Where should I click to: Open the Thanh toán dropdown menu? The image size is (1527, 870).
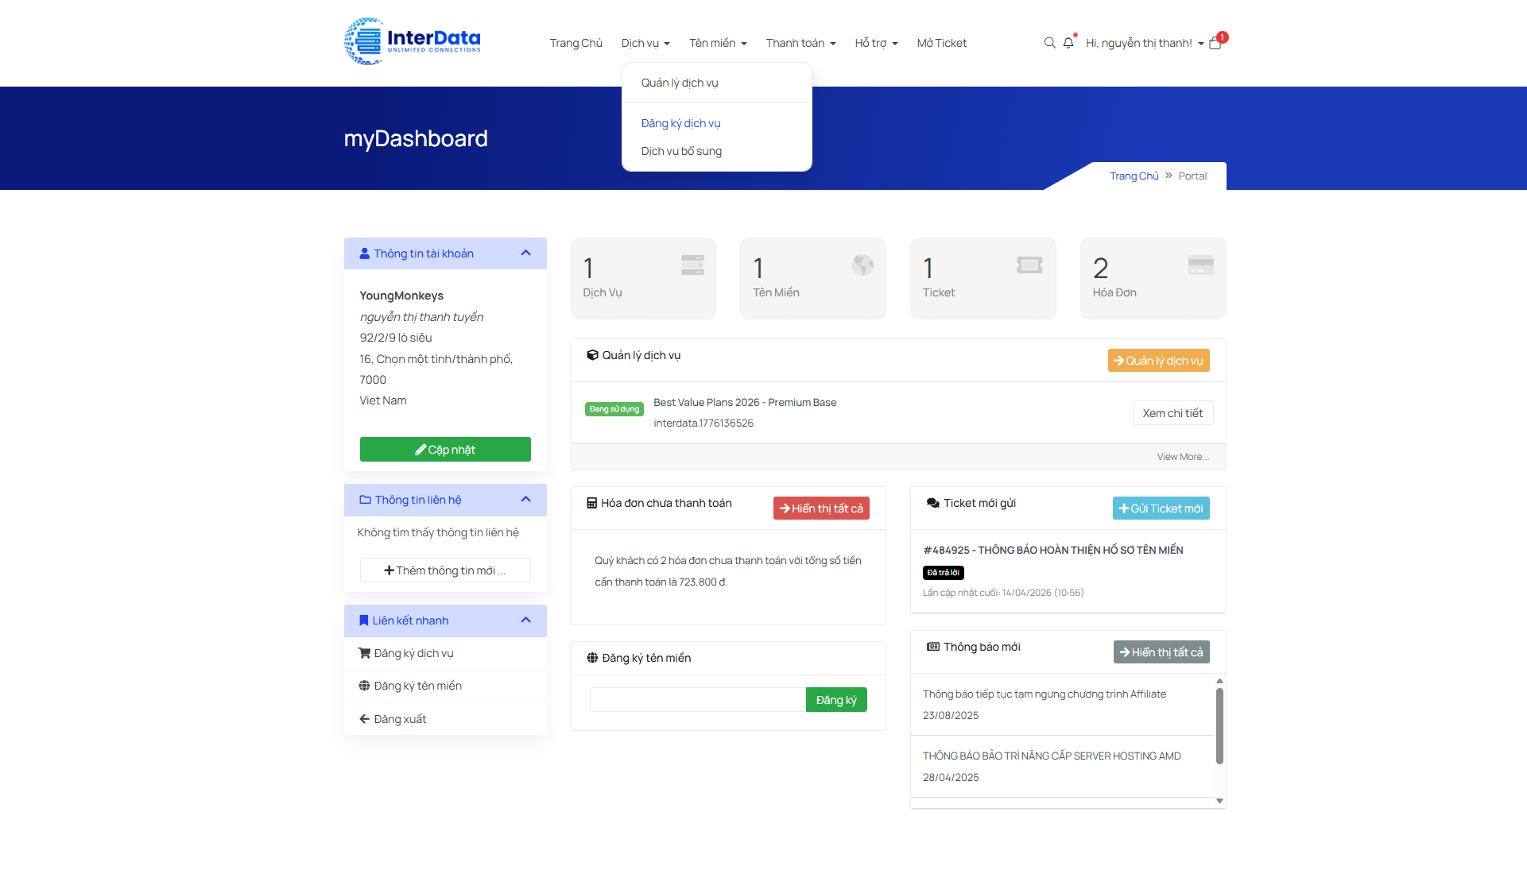[800, 43]
